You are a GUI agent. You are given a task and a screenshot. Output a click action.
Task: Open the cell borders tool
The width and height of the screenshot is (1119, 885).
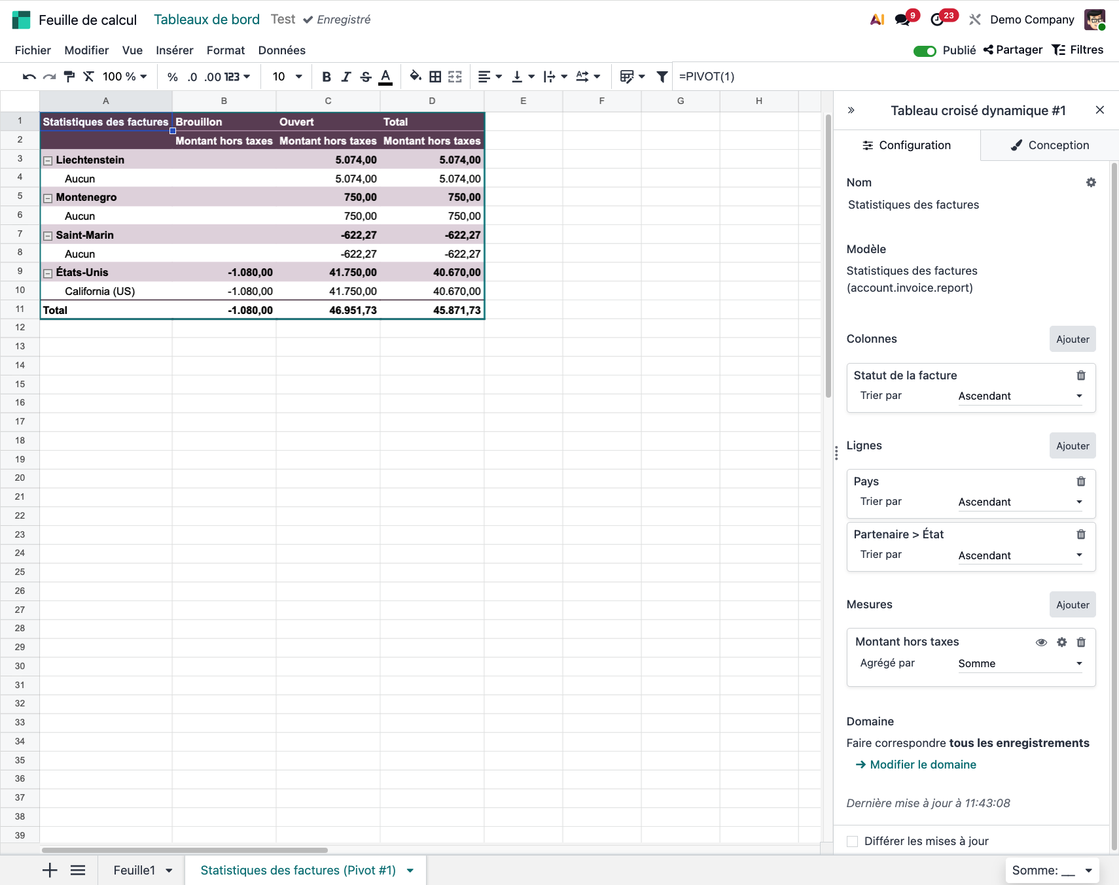[x=435, y=77]
